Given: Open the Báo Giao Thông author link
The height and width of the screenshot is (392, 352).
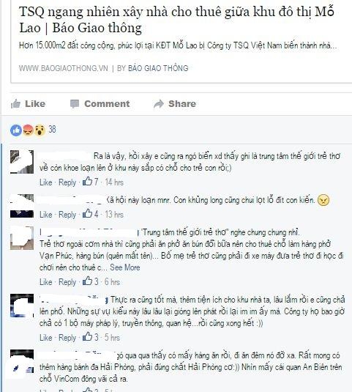Looking at the screenshot, I should pyautogui.click(x=158, y=68).
